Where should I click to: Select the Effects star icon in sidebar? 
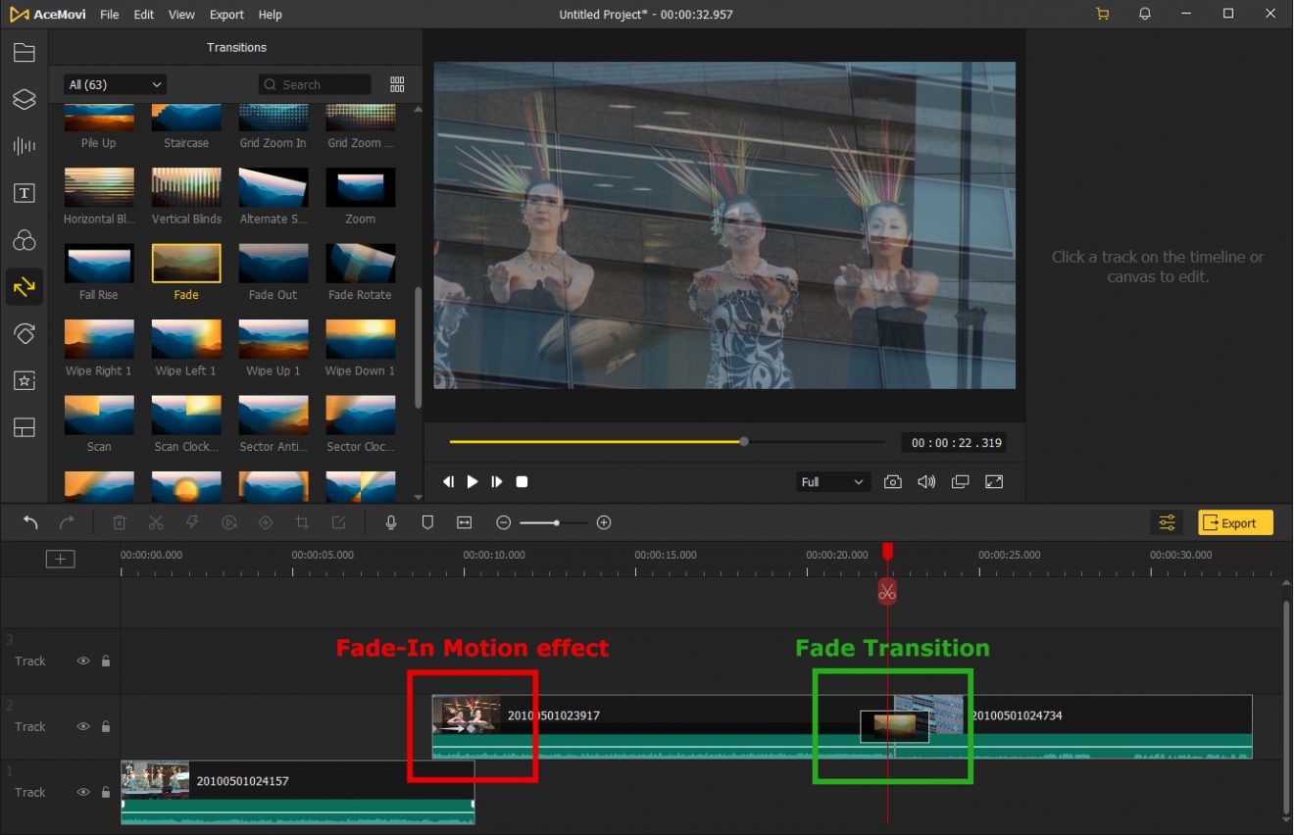[x=24, y=380]
